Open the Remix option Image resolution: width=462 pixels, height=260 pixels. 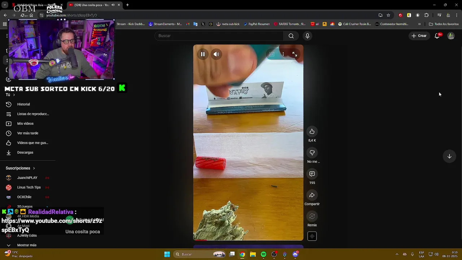pyautogui.click(x=312, y=216)
